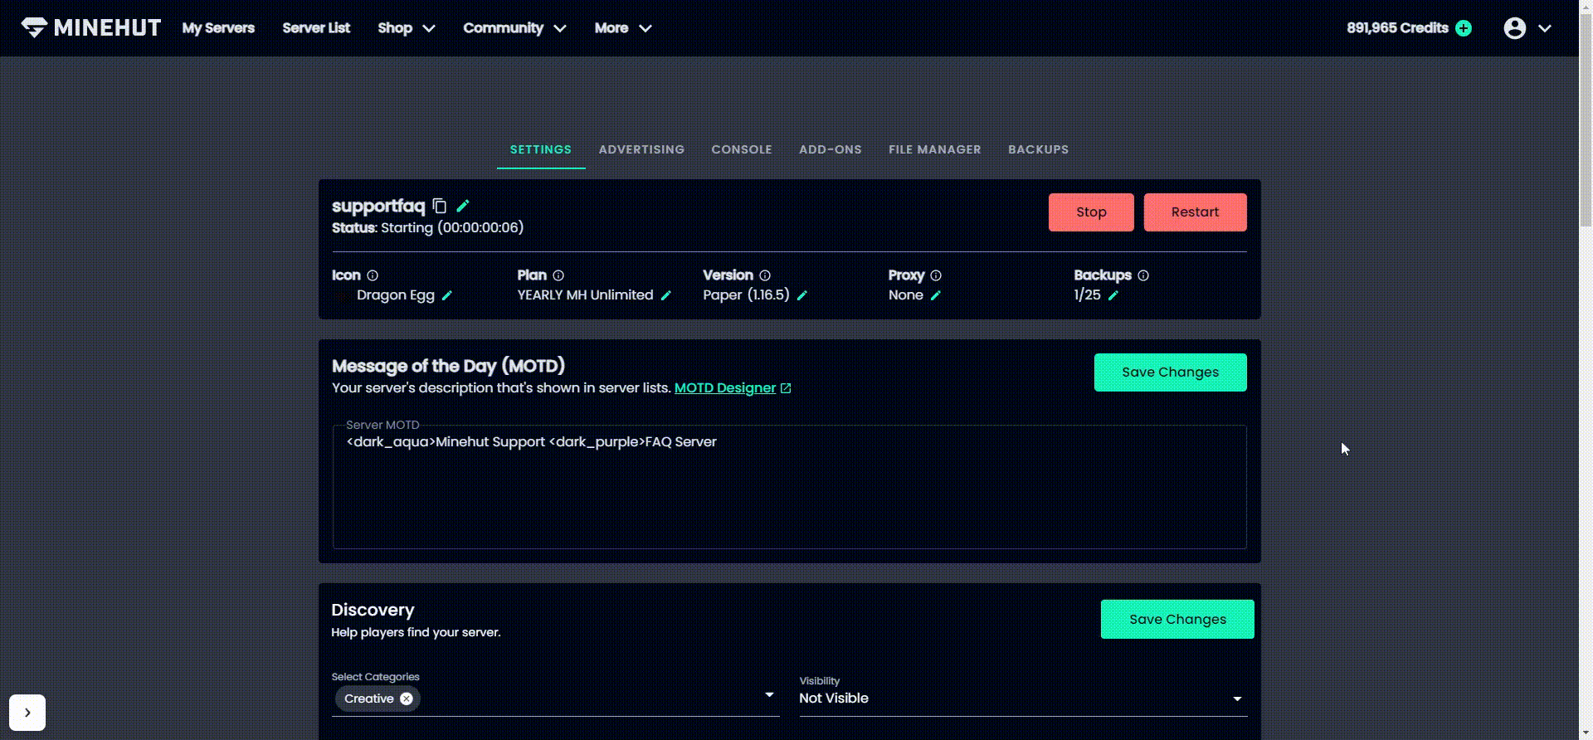Expand the account menu chevron
The width and height of the screenshot is (1593, 740).
[1545, 28]
